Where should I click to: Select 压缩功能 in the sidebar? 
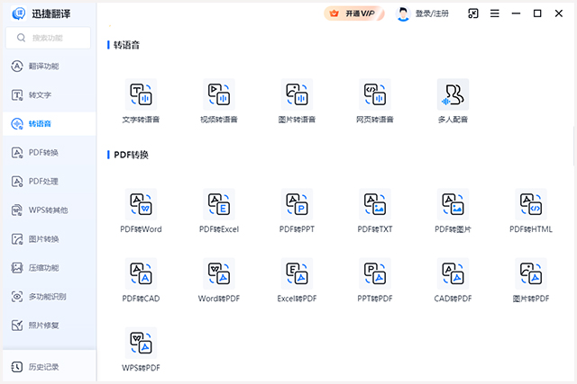coord(50,268)
